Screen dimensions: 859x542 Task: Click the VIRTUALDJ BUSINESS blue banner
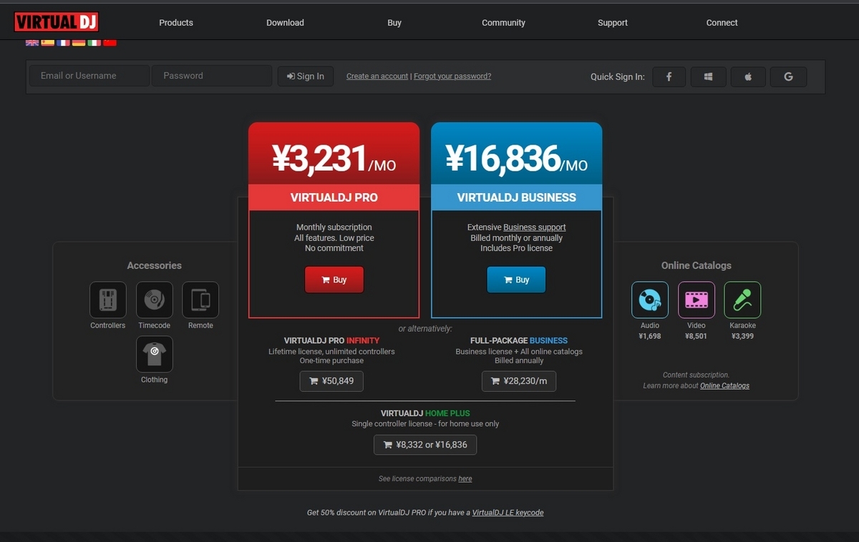517,197
